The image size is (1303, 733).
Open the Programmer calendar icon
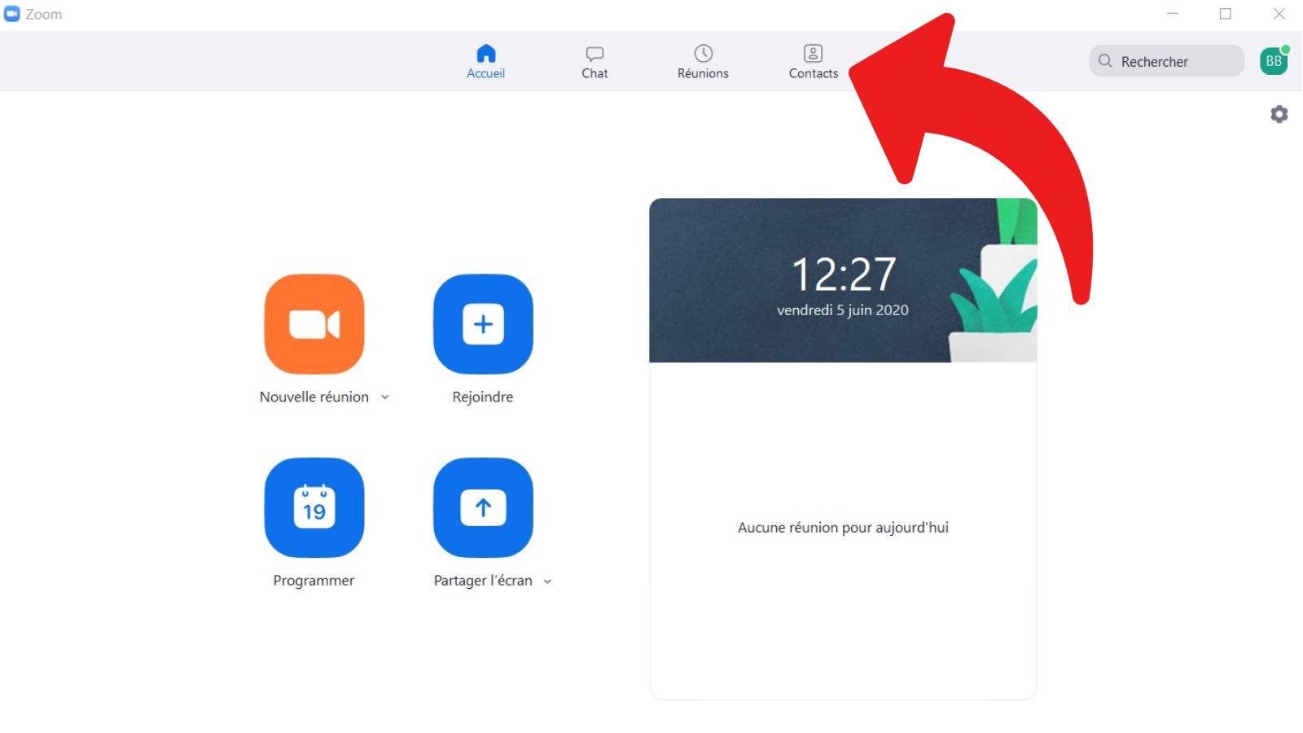(x=314, y=507)
